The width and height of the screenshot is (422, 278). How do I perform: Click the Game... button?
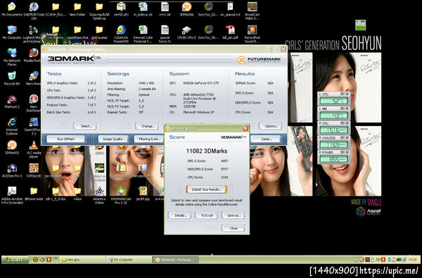pyautogui.click(x=266, y=139)
